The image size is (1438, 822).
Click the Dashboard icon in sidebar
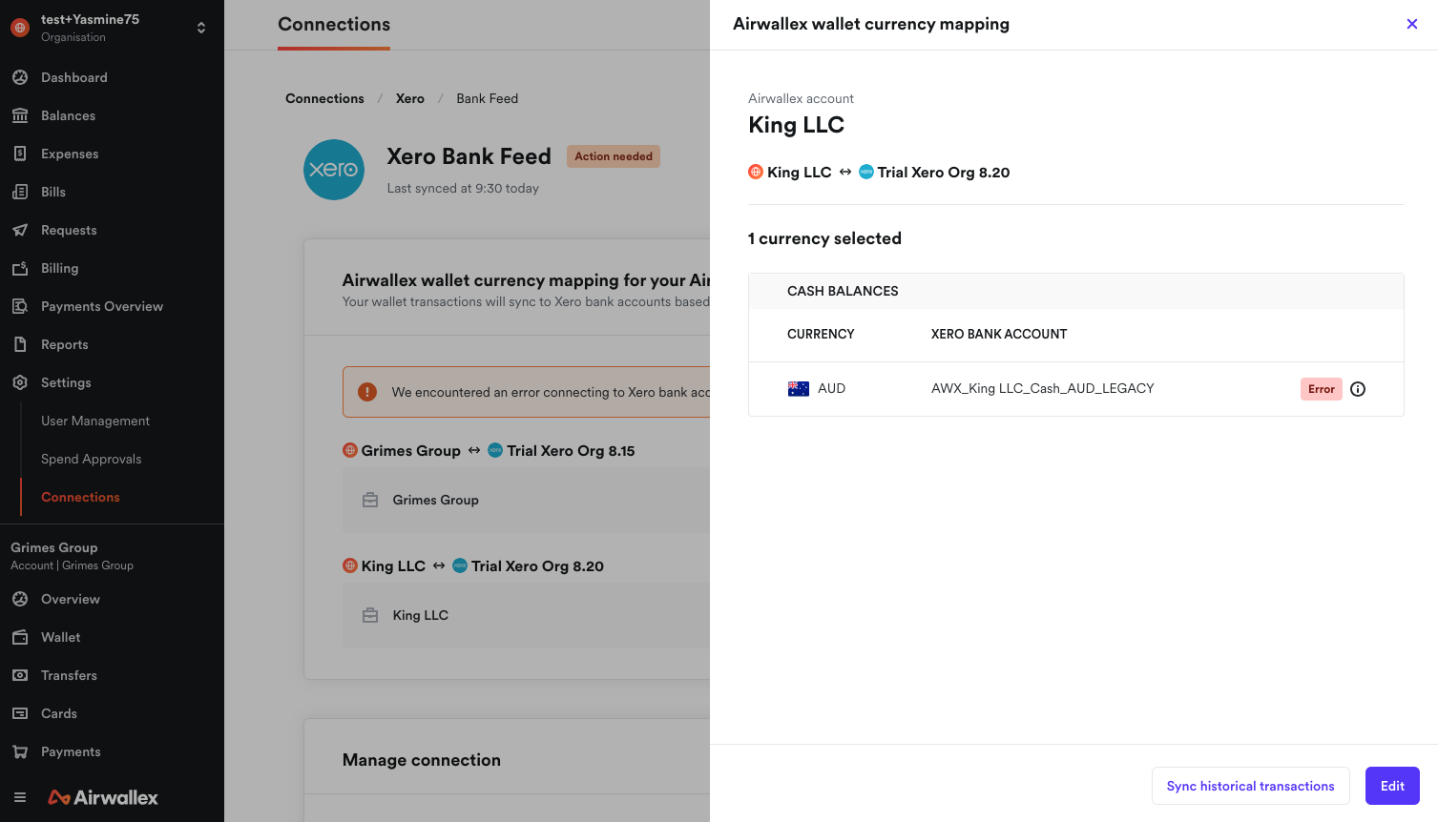[x=20, y=77]
